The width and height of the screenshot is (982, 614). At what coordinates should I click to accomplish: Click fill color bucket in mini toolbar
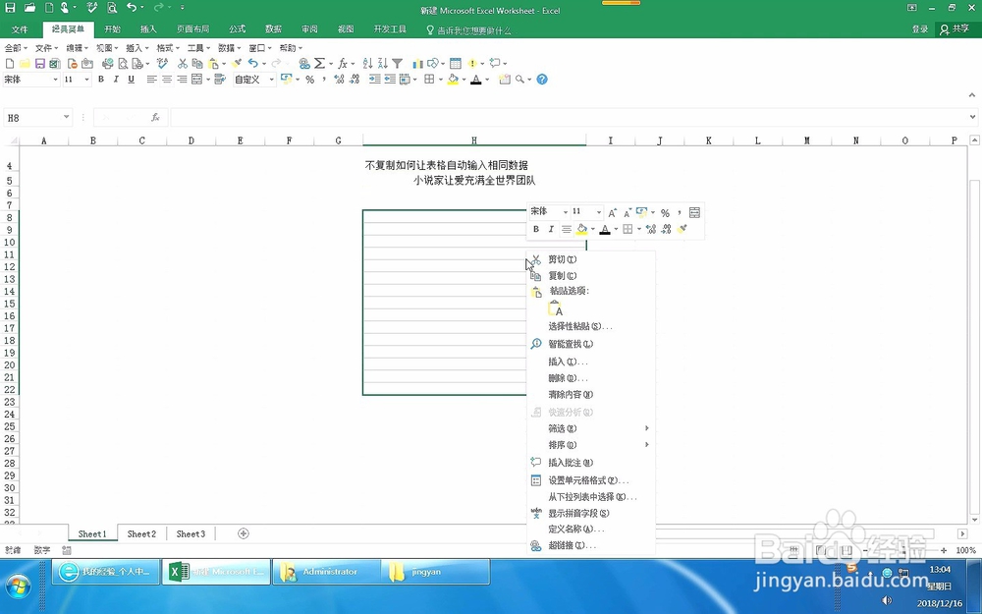pyautogui.click(x=581, y=229)
